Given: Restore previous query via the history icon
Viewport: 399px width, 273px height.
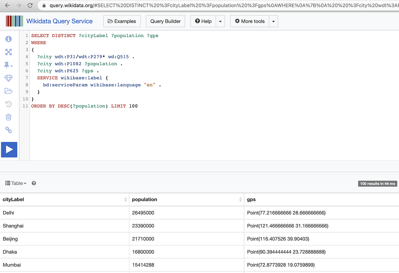Looking at the screenshot, I should (x=8, y=104).
